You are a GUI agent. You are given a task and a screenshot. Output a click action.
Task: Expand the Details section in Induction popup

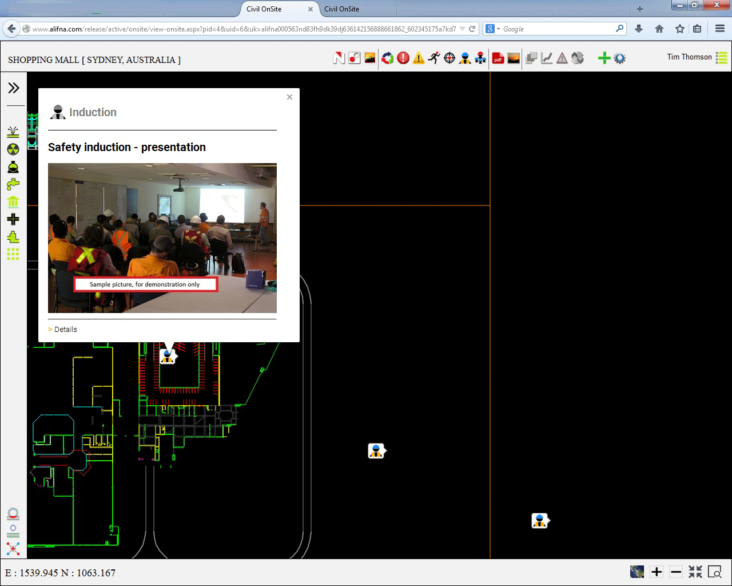click(65, 330)
